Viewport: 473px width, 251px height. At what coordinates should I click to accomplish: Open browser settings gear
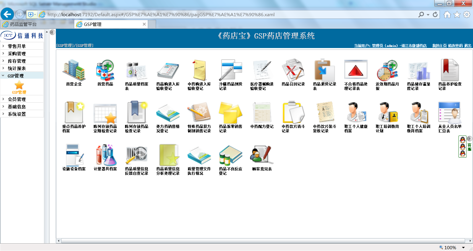pos(467,14)
